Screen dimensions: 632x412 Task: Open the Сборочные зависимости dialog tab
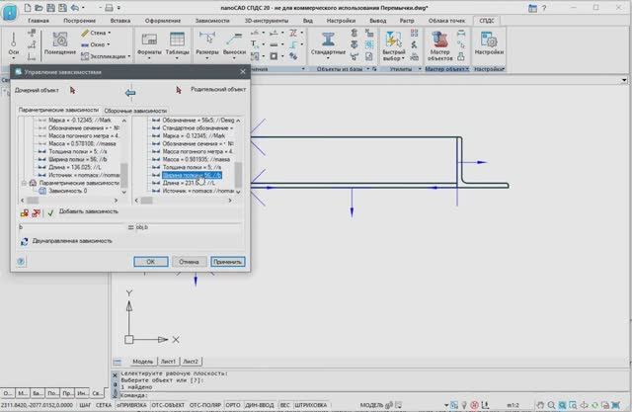[135, 111]
